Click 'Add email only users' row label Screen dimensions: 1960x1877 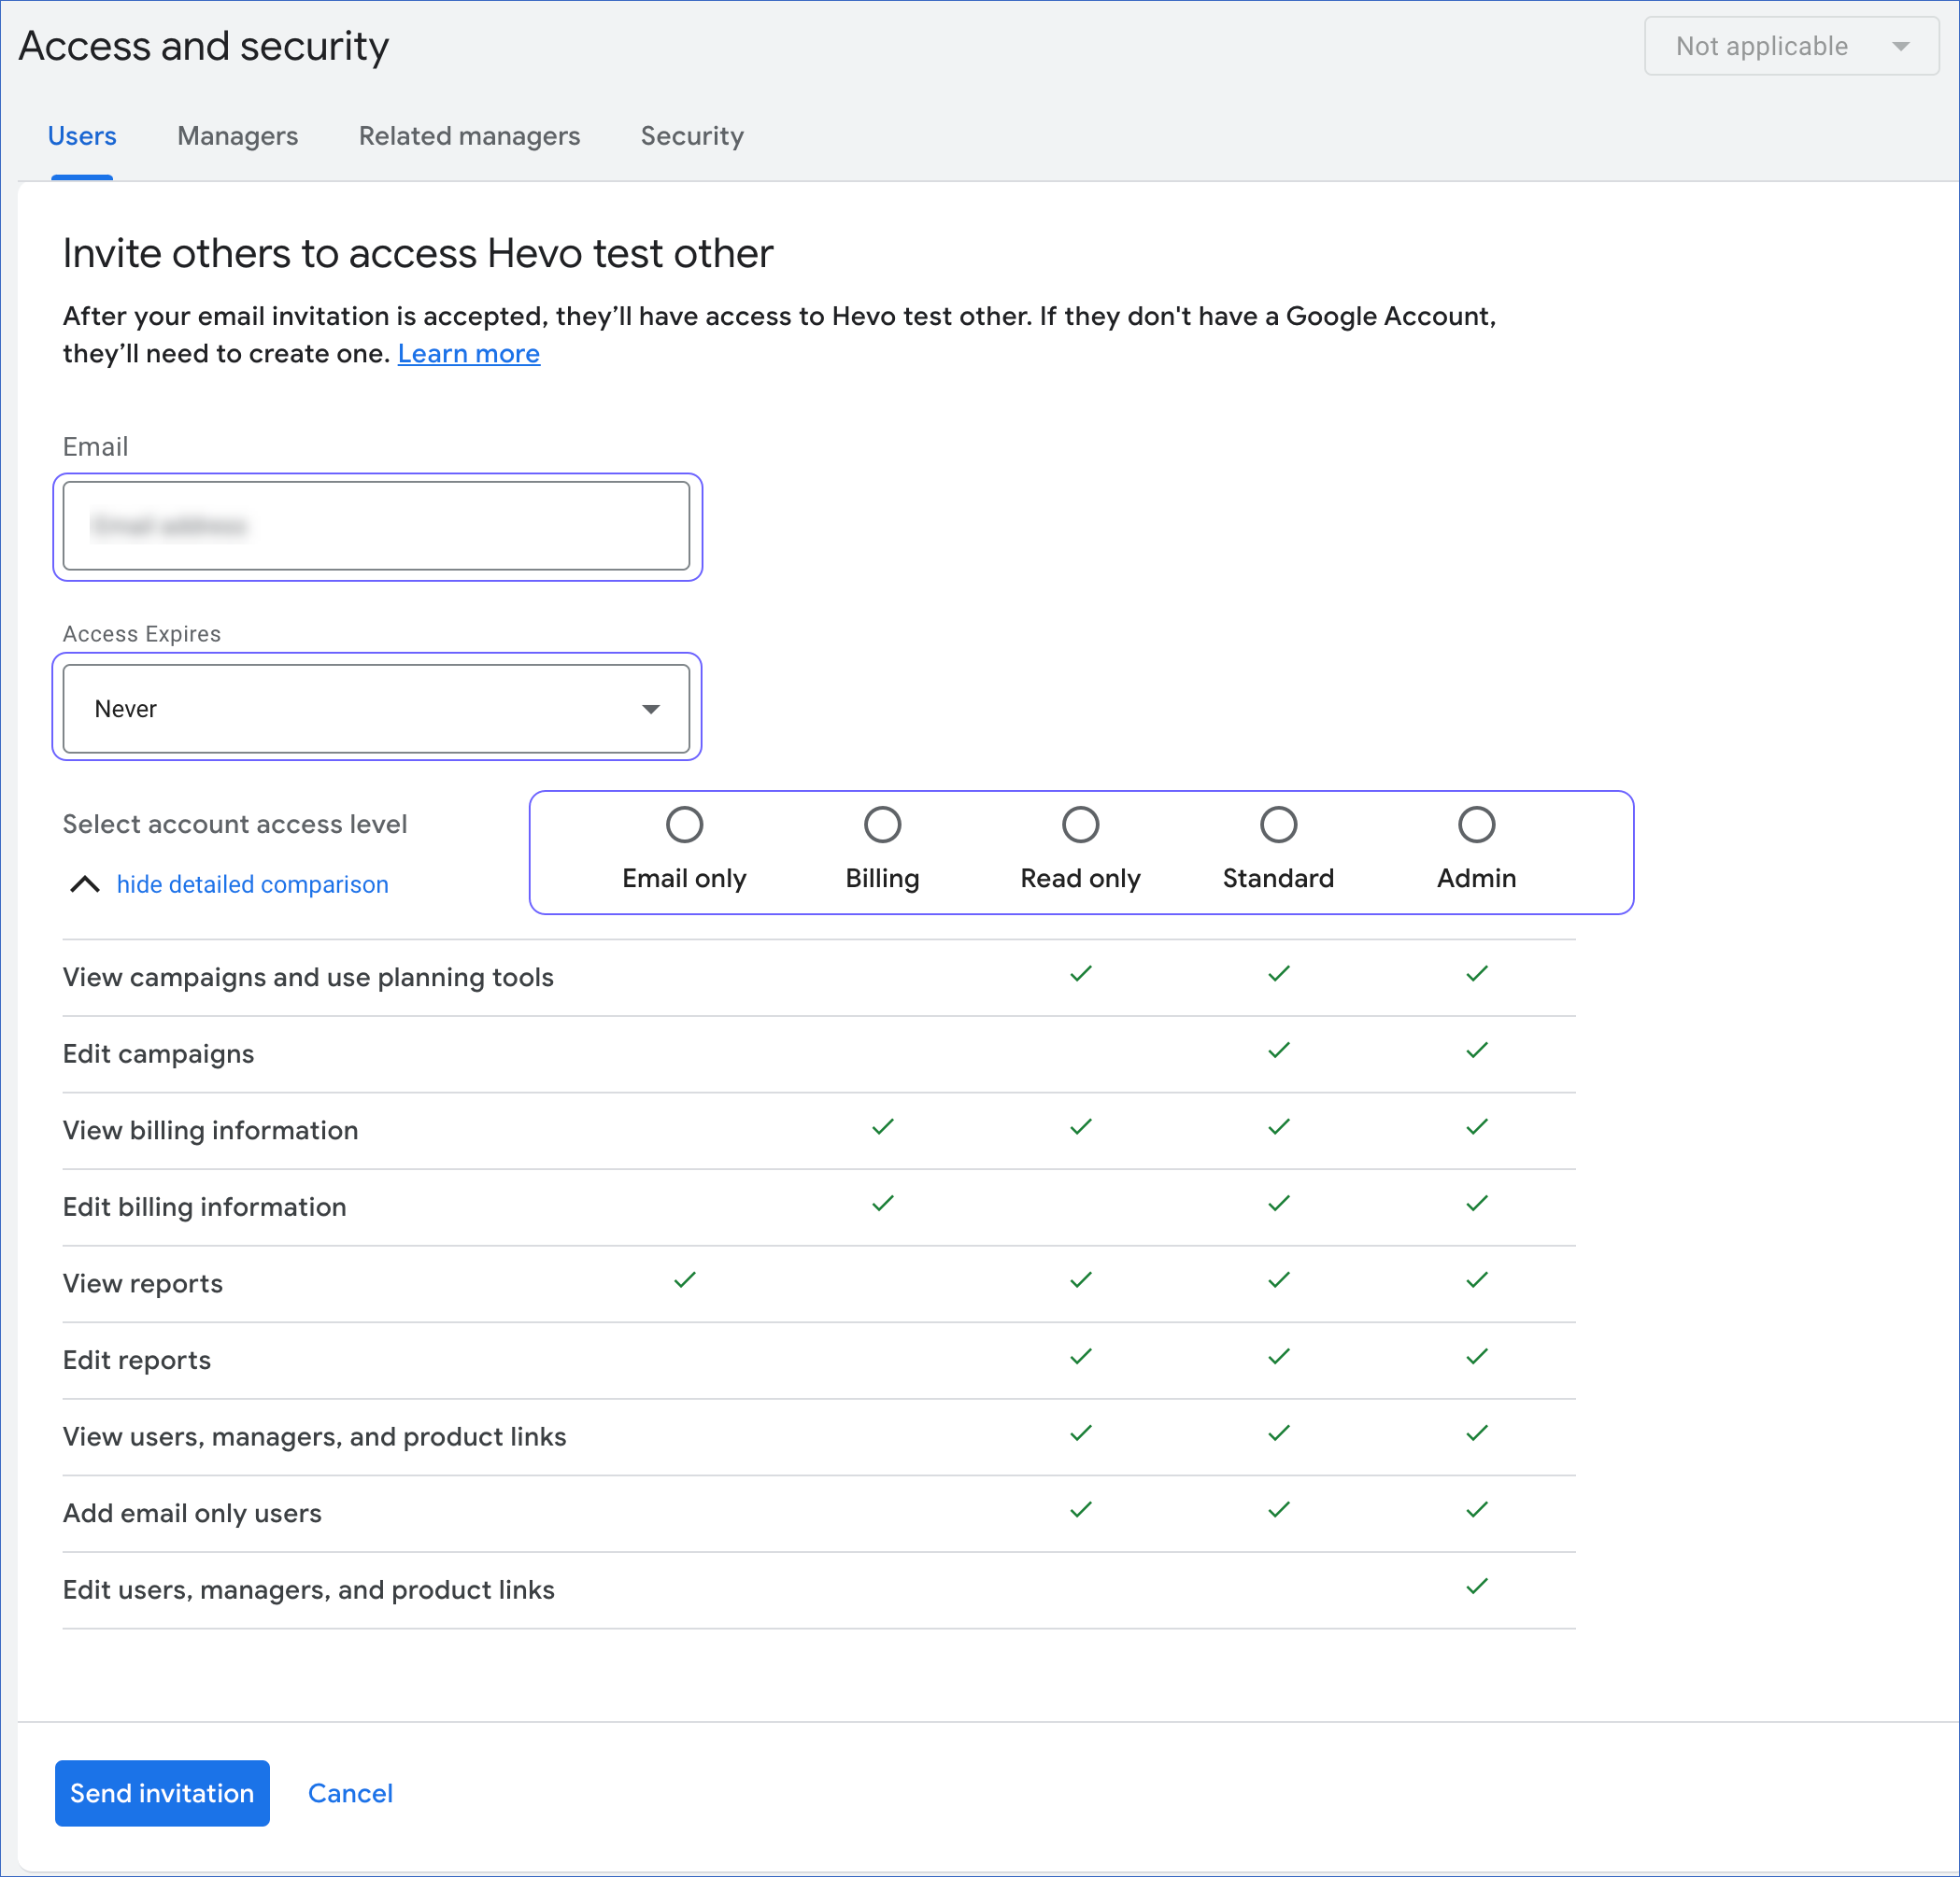[x=192, y=1513]
